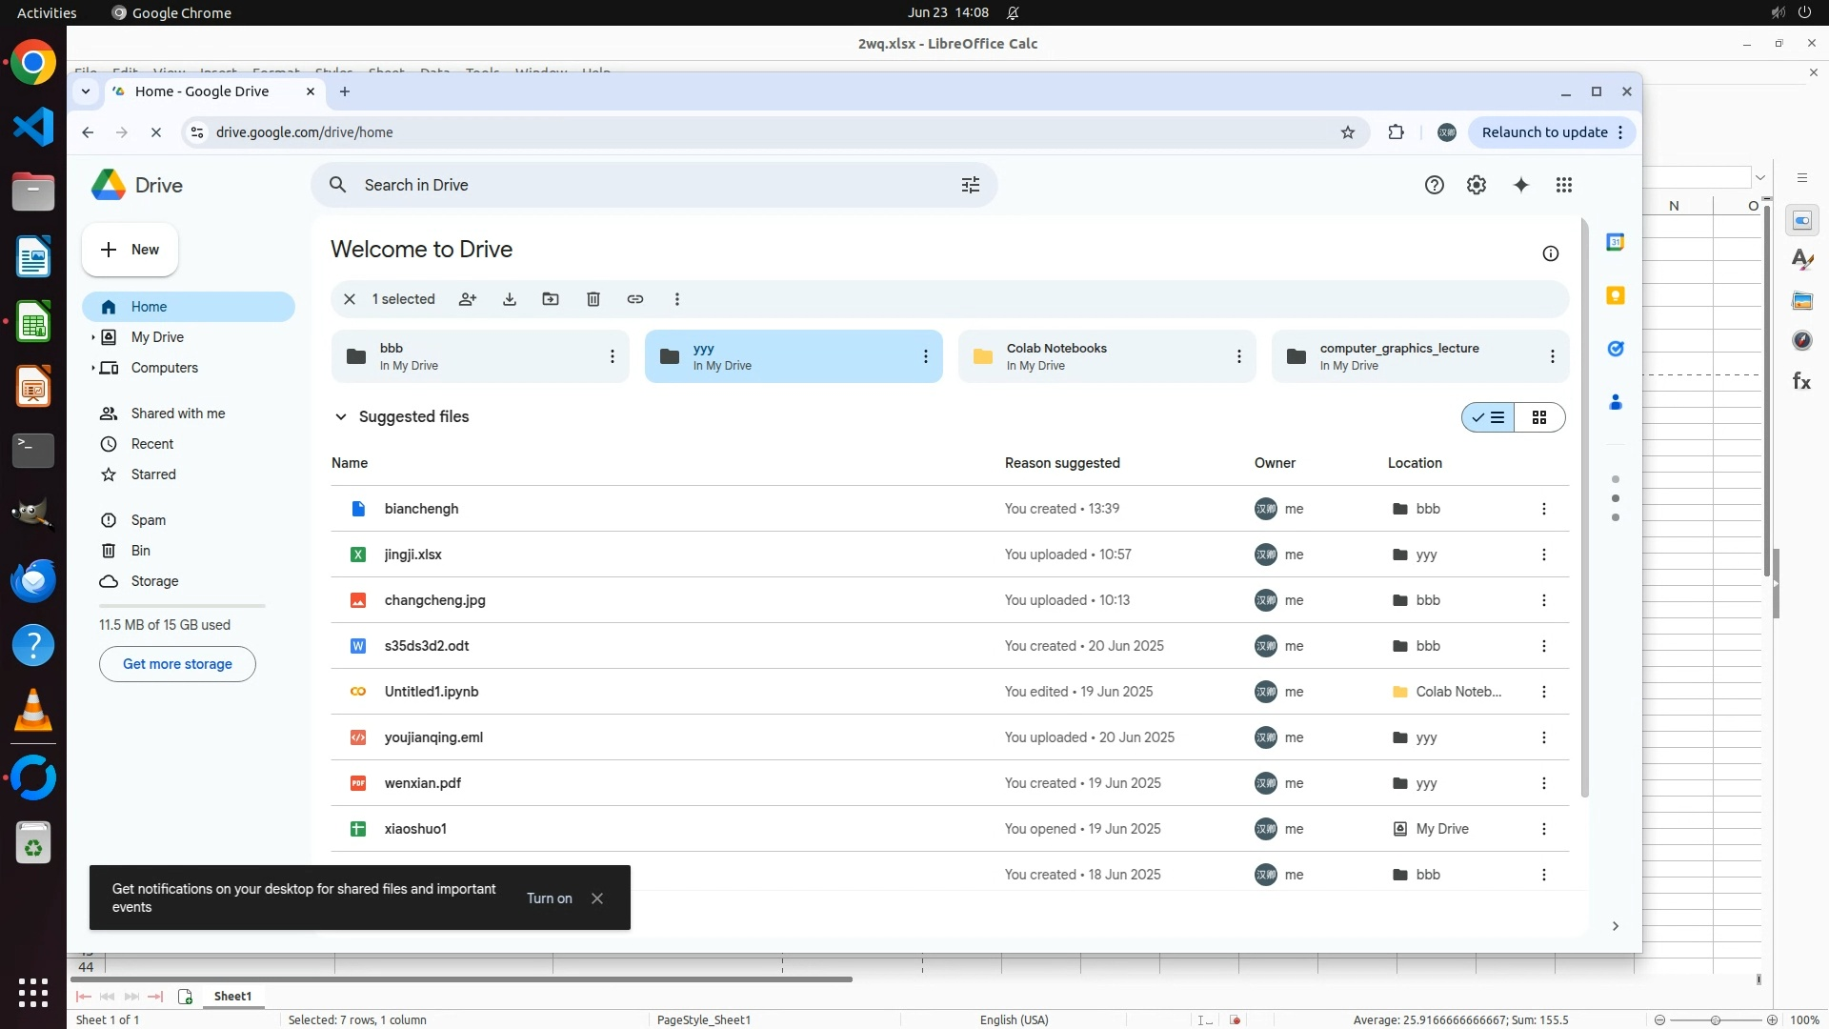Image resolution: width=1829 pixels, height=1029 pixels.
Task: Bookmark this page with star icon
Action: pos(1348,132)
